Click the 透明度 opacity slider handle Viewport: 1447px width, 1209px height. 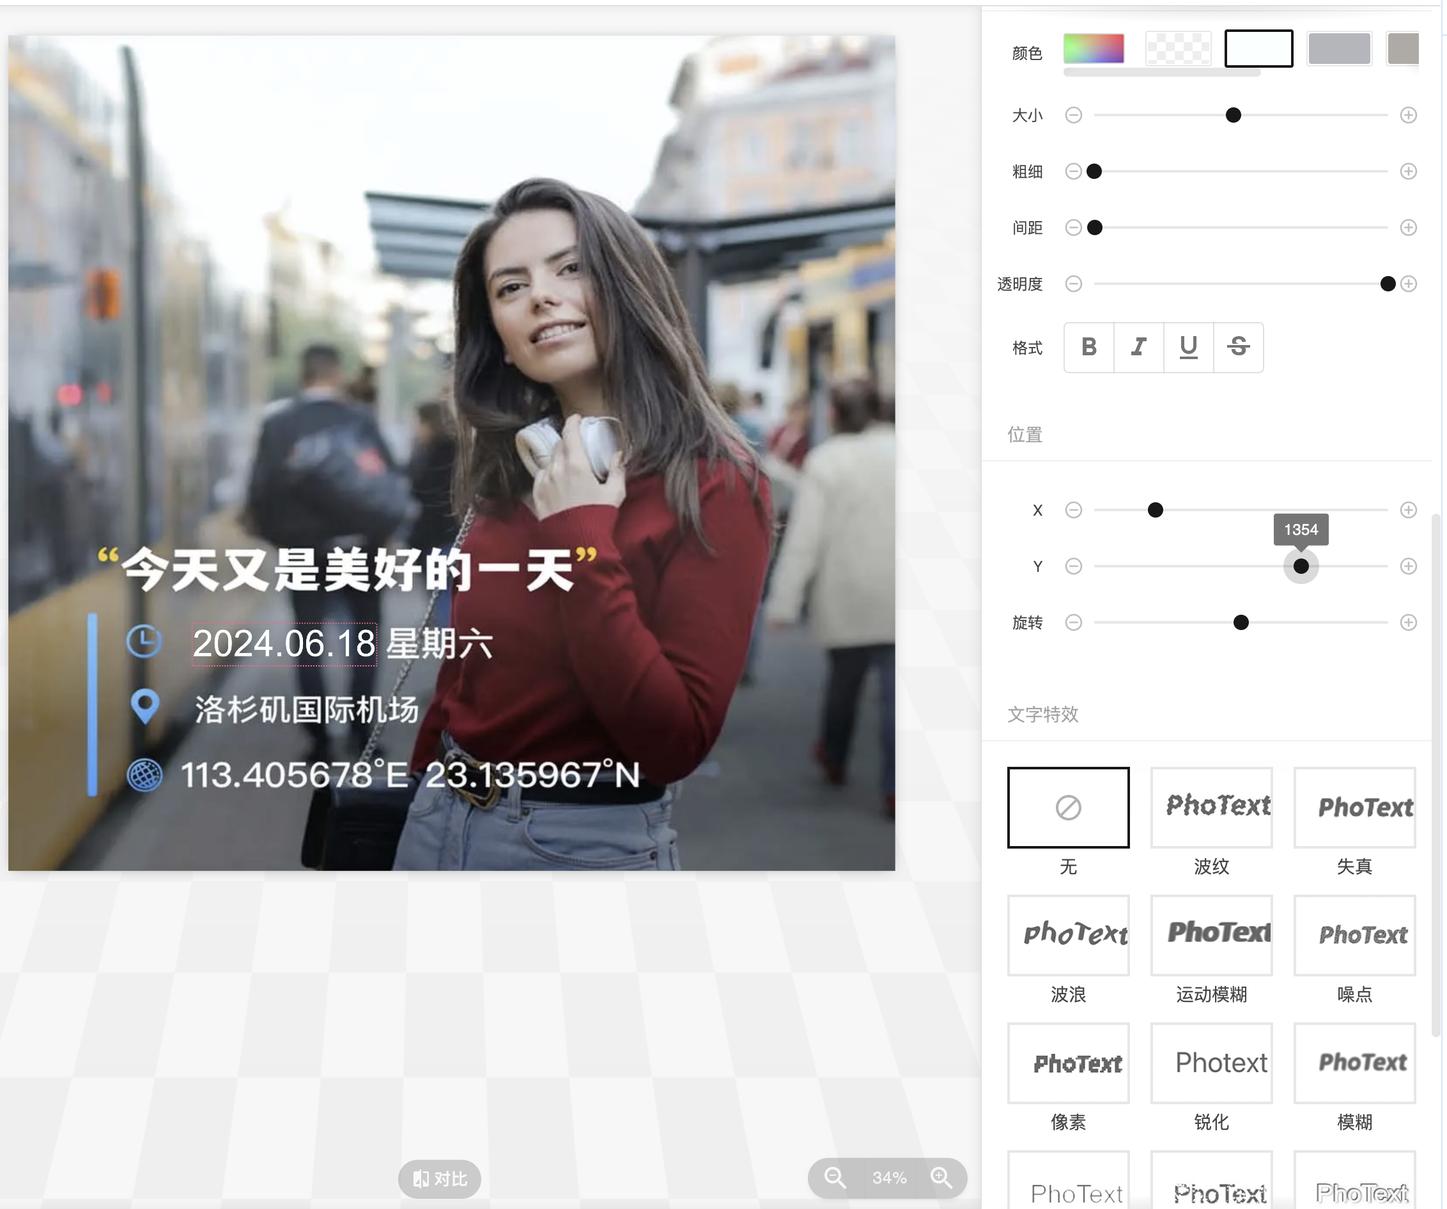click(1388, 284)
